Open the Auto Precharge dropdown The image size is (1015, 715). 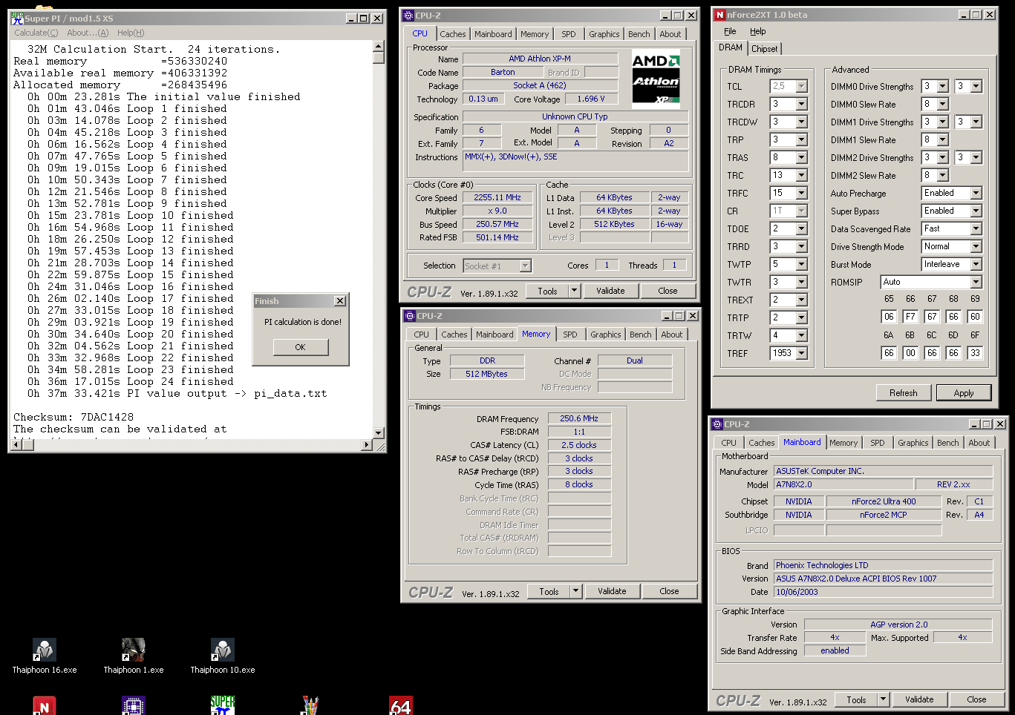tap(976, 193)
